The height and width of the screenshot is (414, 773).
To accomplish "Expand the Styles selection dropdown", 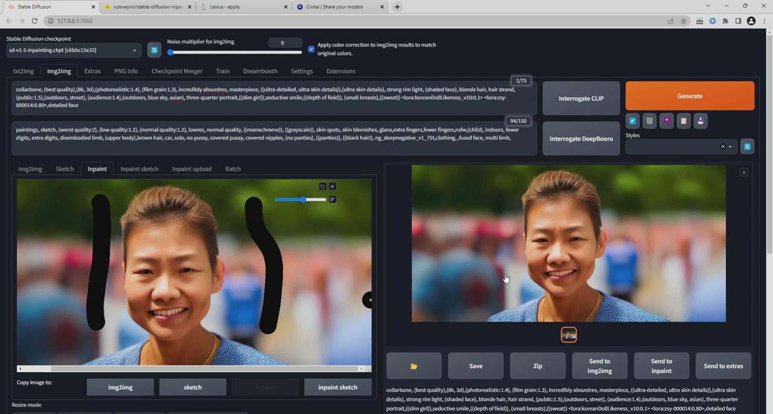I will point(730,146).
